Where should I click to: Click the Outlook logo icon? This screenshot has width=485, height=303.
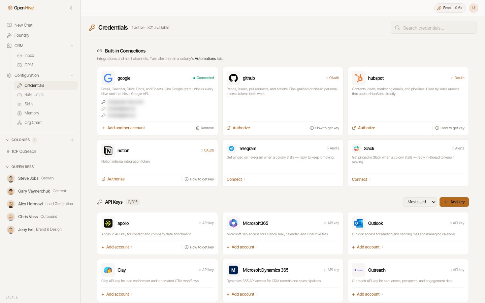point(359,223)
